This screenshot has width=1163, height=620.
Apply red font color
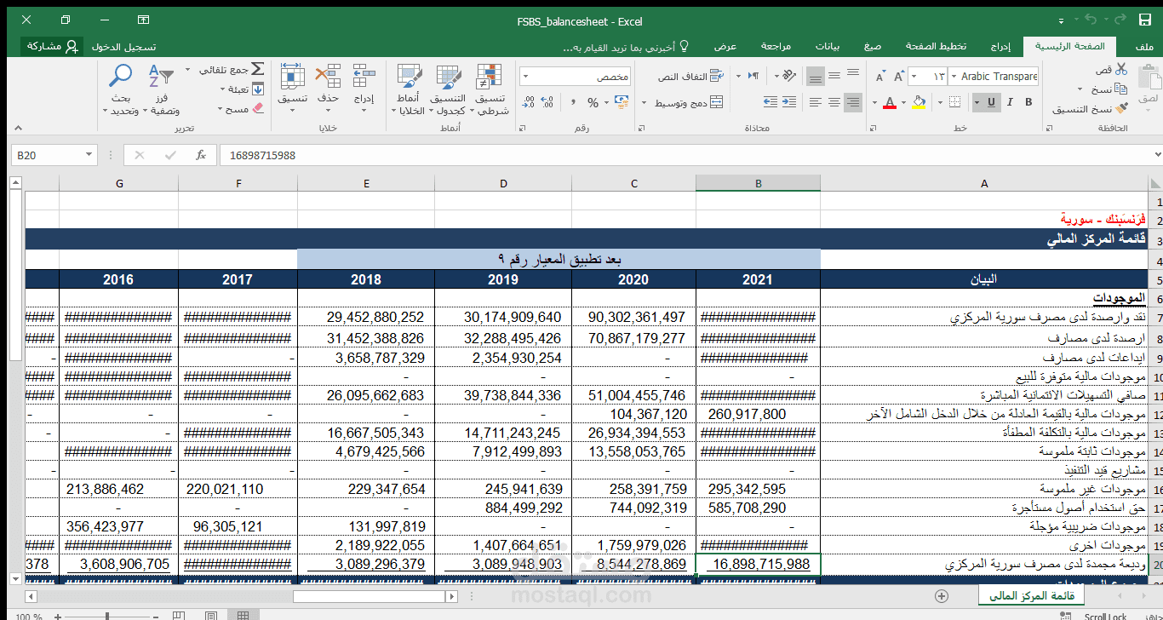click(890, 102)
